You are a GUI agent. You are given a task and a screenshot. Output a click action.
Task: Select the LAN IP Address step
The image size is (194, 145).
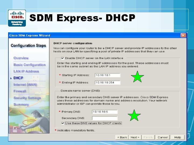tap(26, 71)
